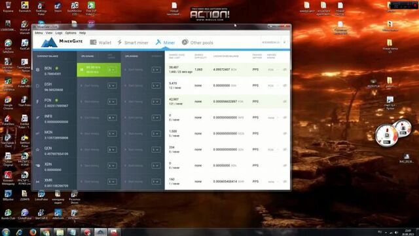Viewport: 419px width, 236px height.
Task: Open BCN CPU cores dropdown
Action: (112, 70)
